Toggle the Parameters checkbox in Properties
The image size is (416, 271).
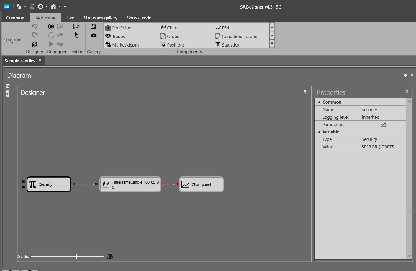[383, 124]
